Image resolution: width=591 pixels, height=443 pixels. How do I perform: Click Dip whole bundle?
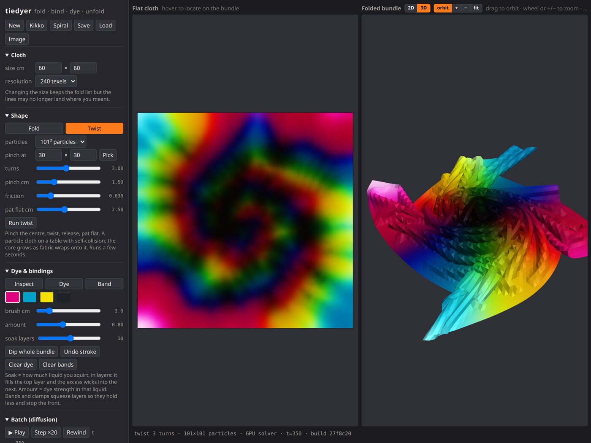(x=32, y=352)
